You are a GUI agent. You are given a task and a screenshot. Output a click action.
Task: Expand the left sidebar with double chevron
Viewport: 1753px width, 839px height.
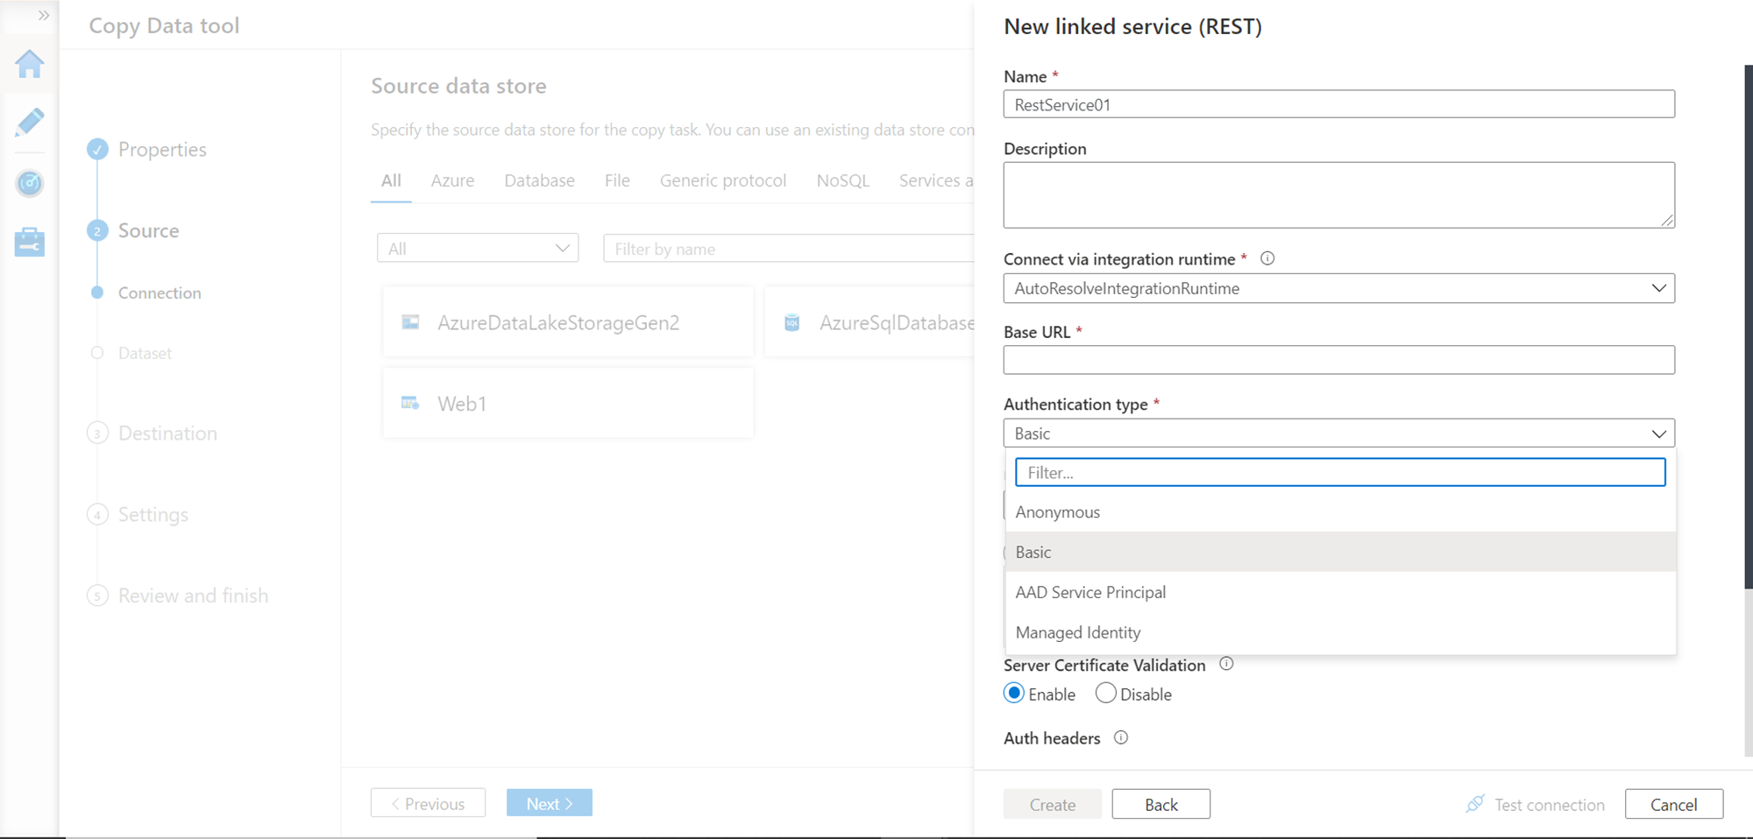pyautogui.click(x=43, y=16)
